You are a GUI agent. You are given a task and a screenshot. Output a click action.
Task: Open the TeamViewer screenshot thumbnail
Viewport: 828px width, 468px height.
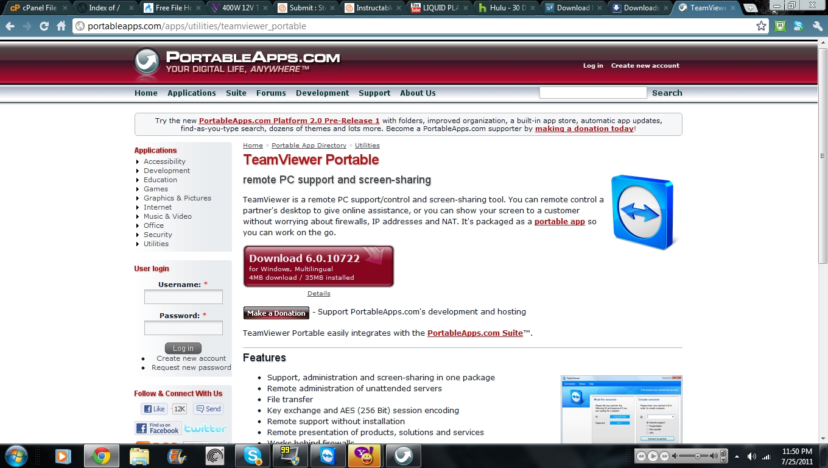(622, 409)
